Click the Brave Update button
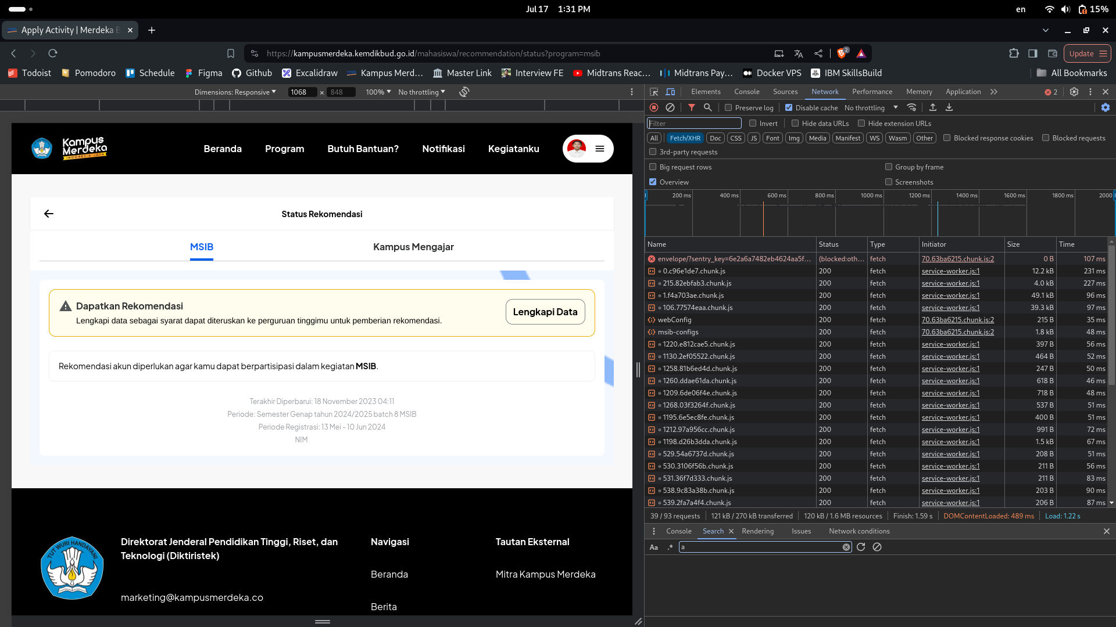Screen dimensions: 1116x627 pos(1088,53)
